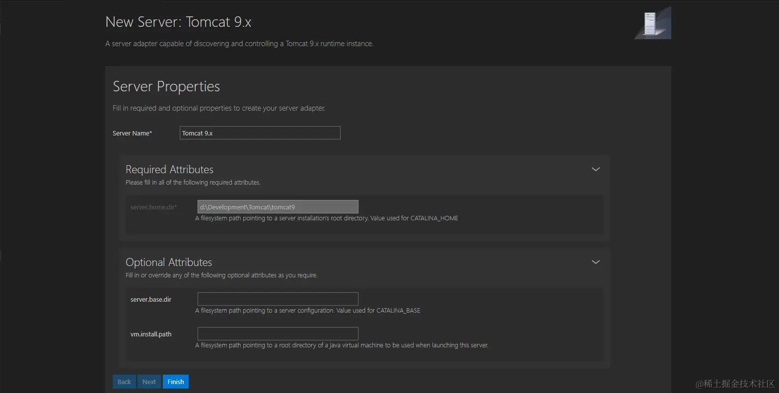
Task: Click the Required Attributes heading
Action: (169, 170)
